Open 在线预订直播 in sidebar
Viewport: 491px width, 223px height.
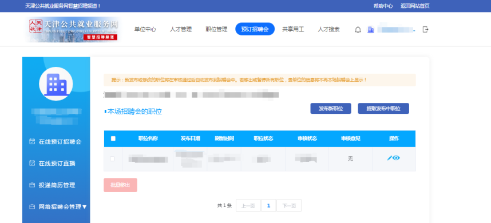tap(57, 164)
